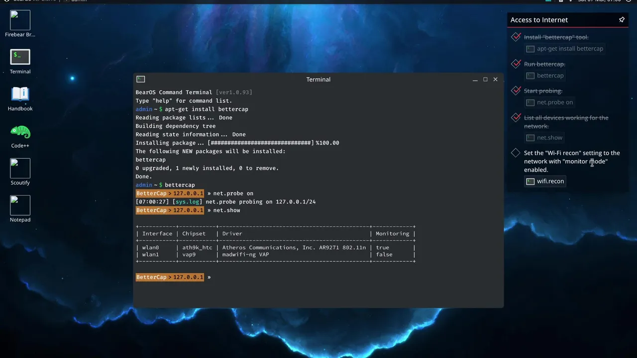637x358 pixels.
Task: Click the [sys.log] tag in terminal
Action: coord(187,202)
